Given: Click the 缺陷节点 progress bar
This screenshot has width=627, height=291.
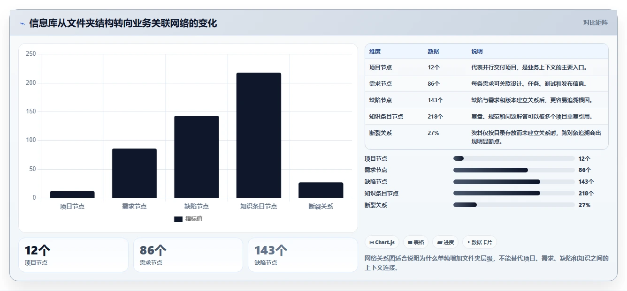Looking at the screenshot, I should (x=514, y=182).
